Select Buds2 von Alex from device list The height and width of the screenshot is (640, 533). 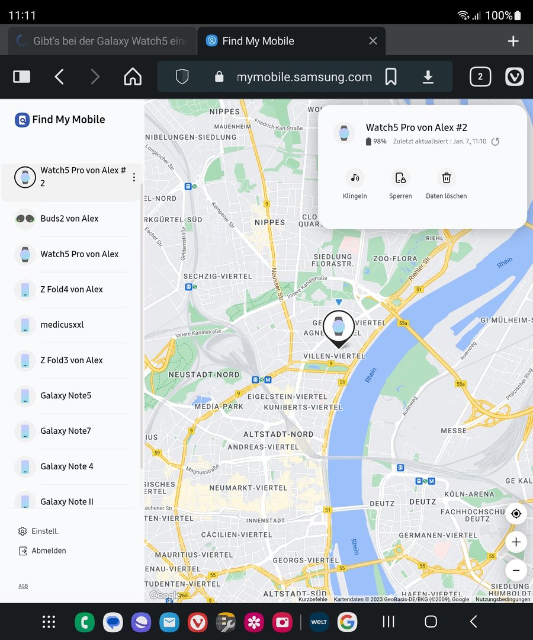tap(69, 219)
